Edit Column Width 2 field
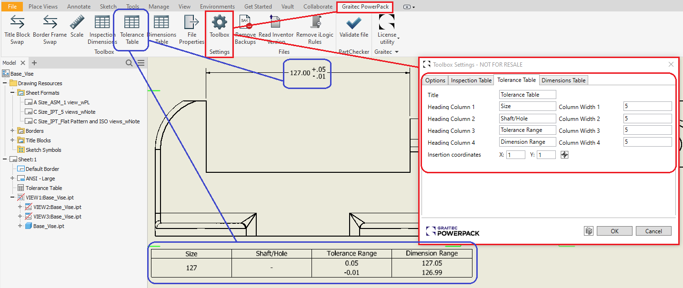Image resolution: width=683 pixels, height=288 pixels. coord(647,119)
